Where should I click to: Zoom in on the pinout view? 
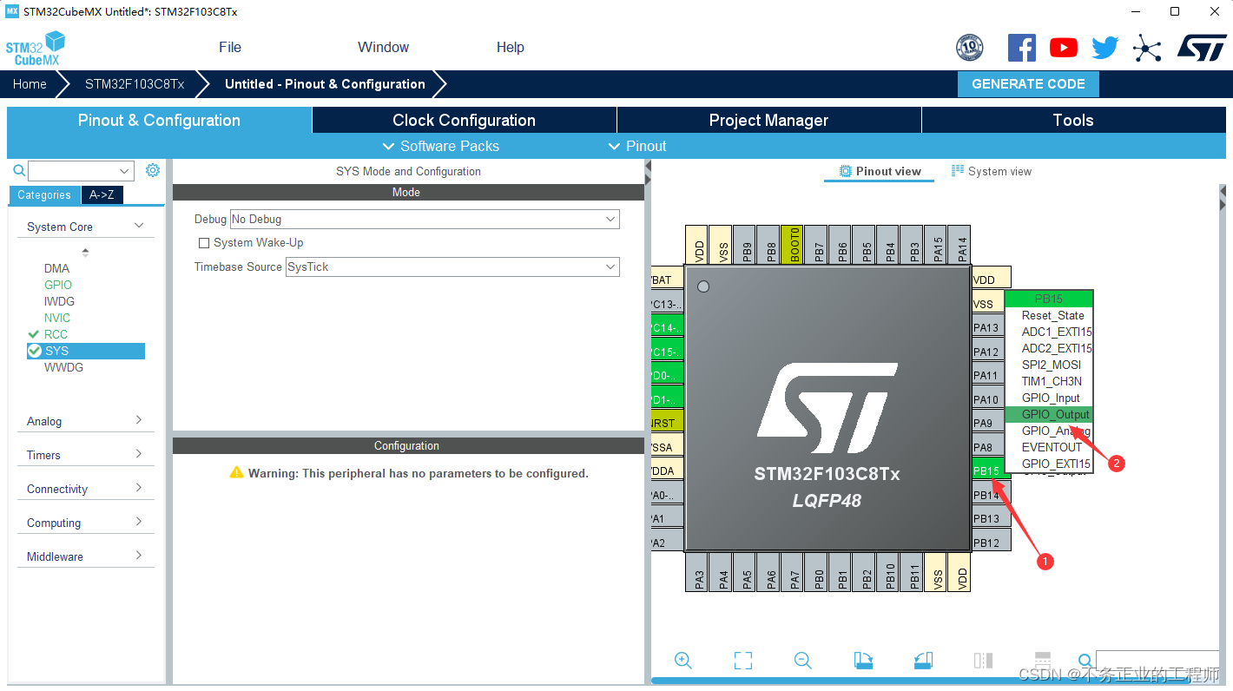click(683, 661)
